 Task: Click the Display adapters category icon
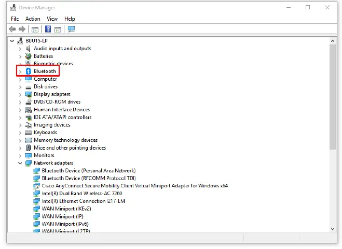(28, 94)
